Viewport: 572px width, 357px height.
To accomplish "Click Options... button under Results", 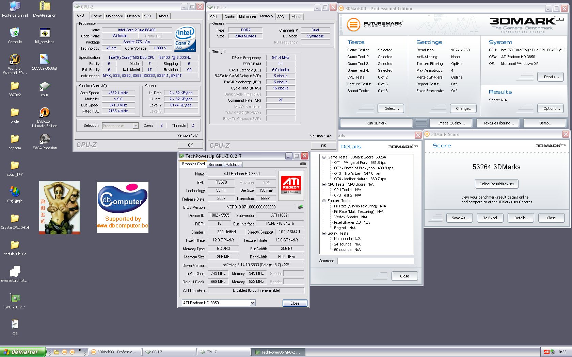I will (x=551, y=108).
